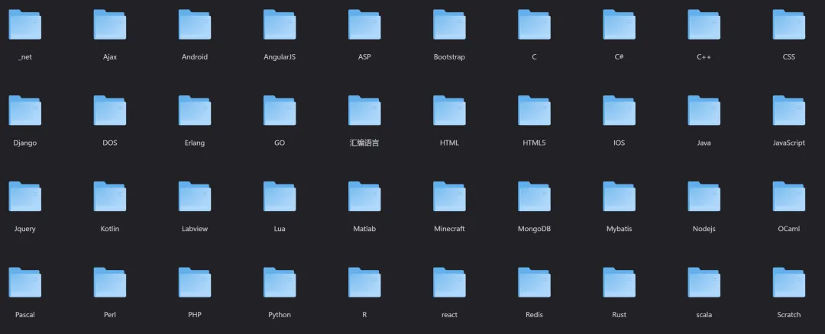Image resolution: width=825 pixels, height=334 pixels.
Task: Select the Kotlin folder icon
Action: click(110, 197)
